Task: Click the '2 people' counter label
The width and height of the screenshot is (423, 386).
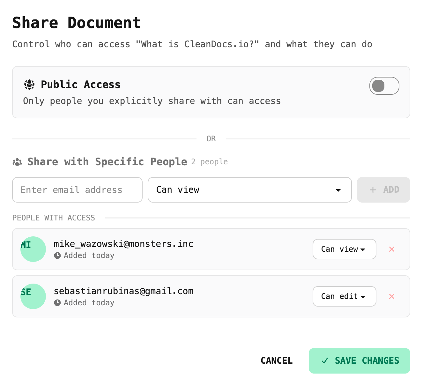Action: (x=209, y=162)
